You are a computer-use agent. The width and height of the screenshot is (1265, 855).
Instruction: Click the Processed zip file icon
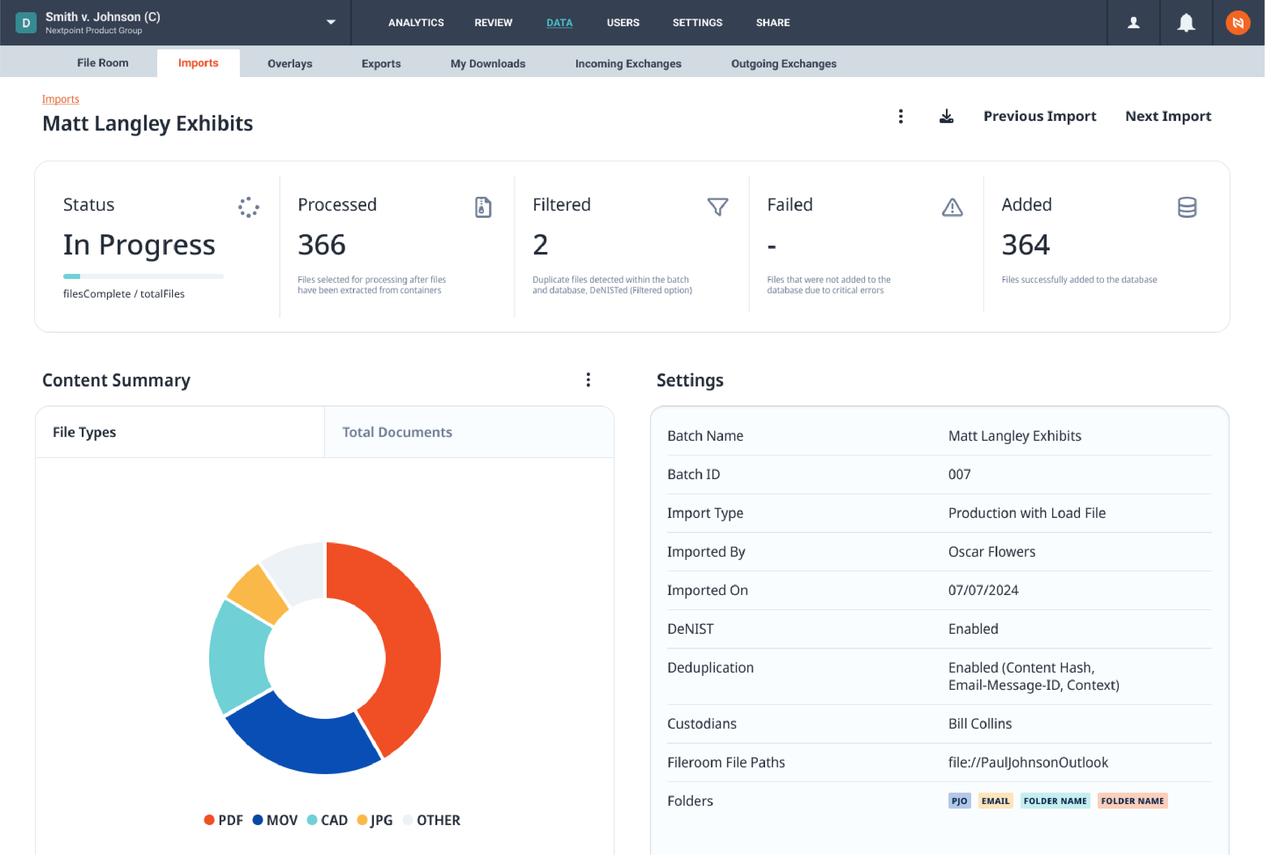[x=483, y=207]
